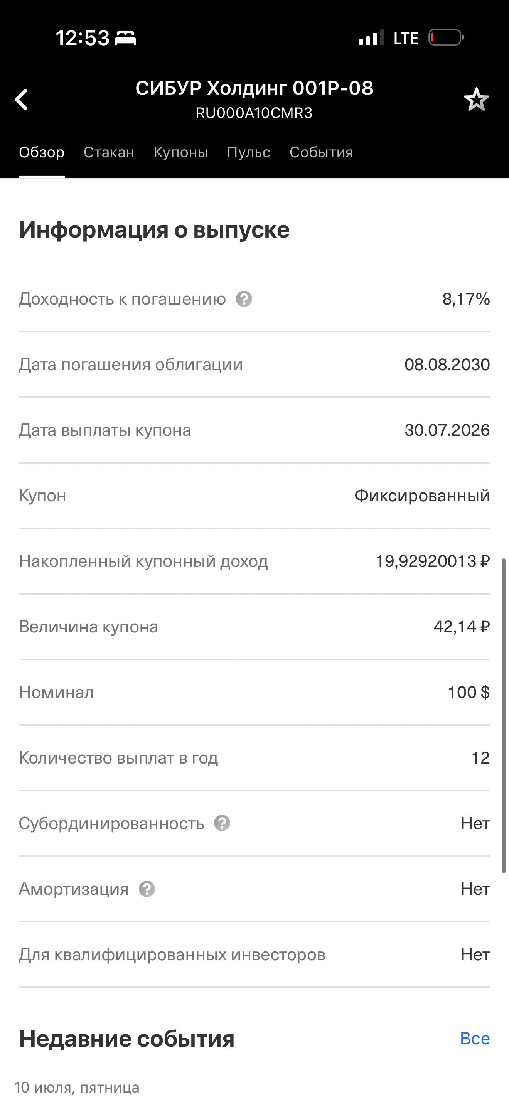Open help icon next to Субординированность
Image resolution: width=509 pixels, height=1106 pixels.
pos(222,823)
